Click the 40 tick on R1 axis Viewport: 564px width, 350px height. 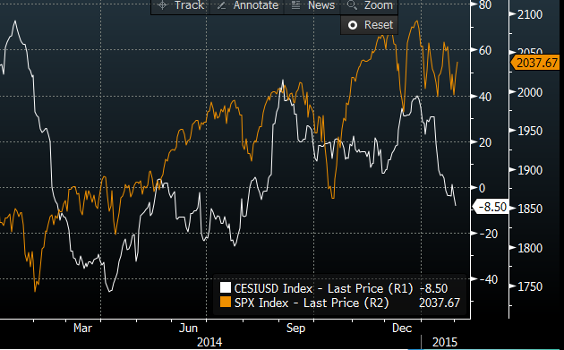tap(485, 97)
